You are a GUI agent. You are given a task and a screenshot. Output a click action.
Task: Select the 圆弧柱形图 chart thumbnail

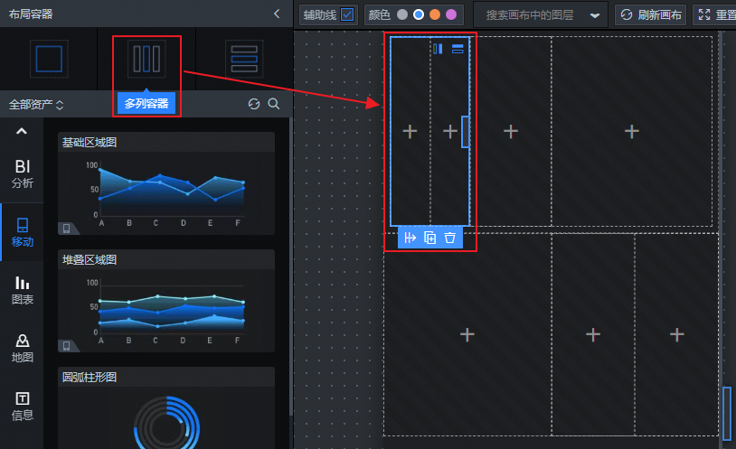(x=166, y=408)
